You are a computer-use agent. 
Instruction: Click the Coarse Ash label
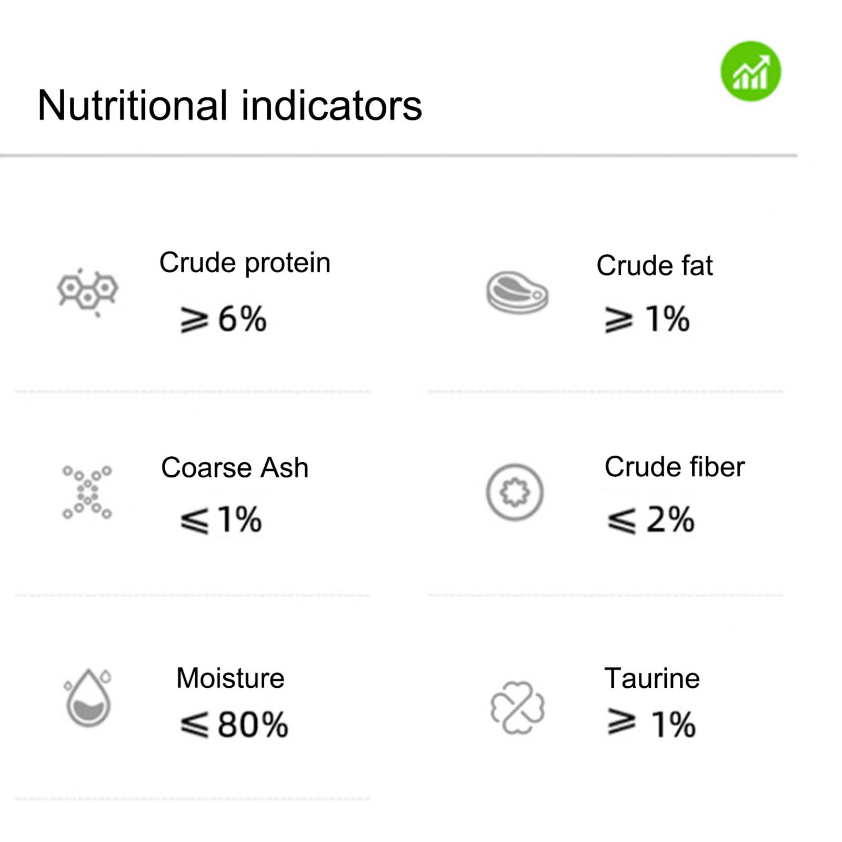235,467
